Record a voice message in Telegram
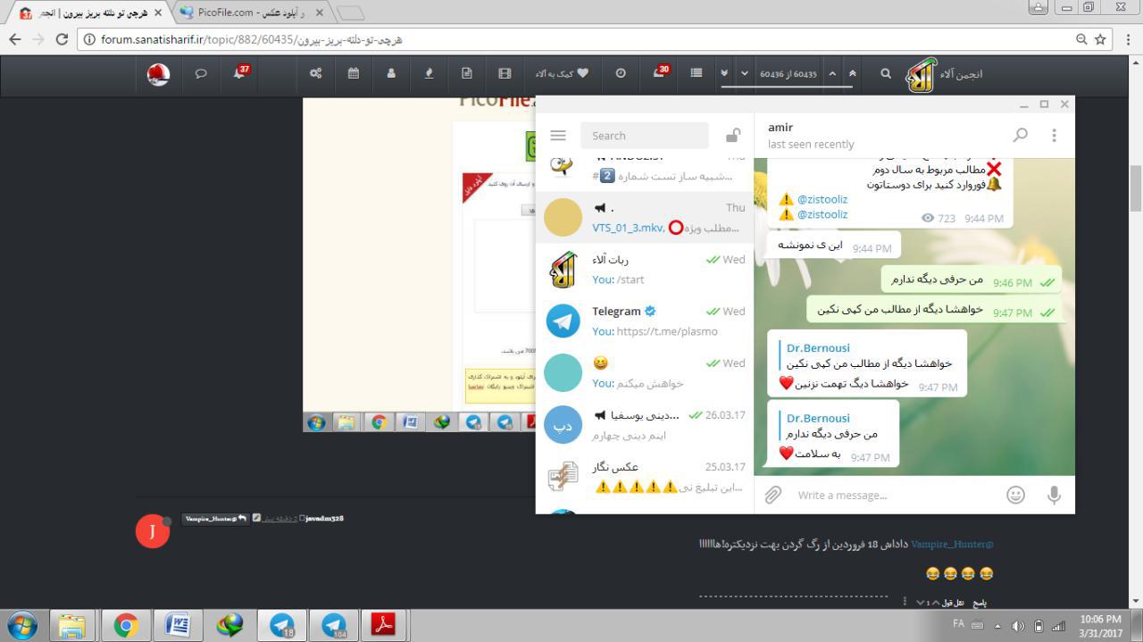Screen dimensions: 1143x642 click(x=1054, y=495)
